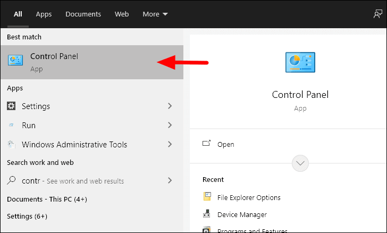Open the Windows Administrative Tools result
387x233 pixels.
tap(92, 144)
